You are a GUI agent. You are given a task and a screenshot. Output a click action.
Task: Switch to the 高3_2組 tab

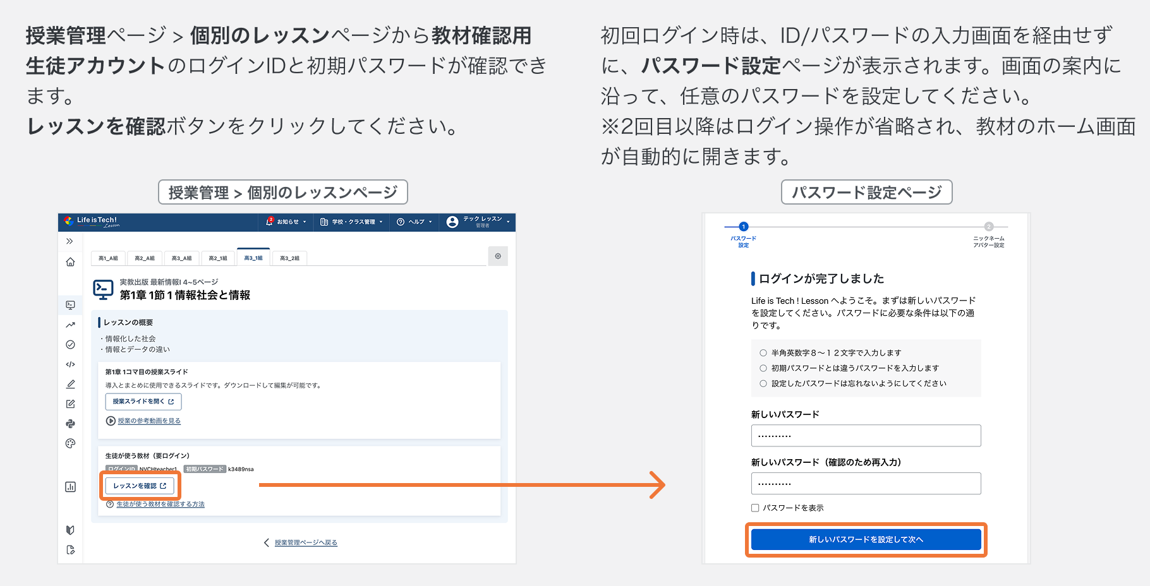pyautogui.click(x=289, y=258)
